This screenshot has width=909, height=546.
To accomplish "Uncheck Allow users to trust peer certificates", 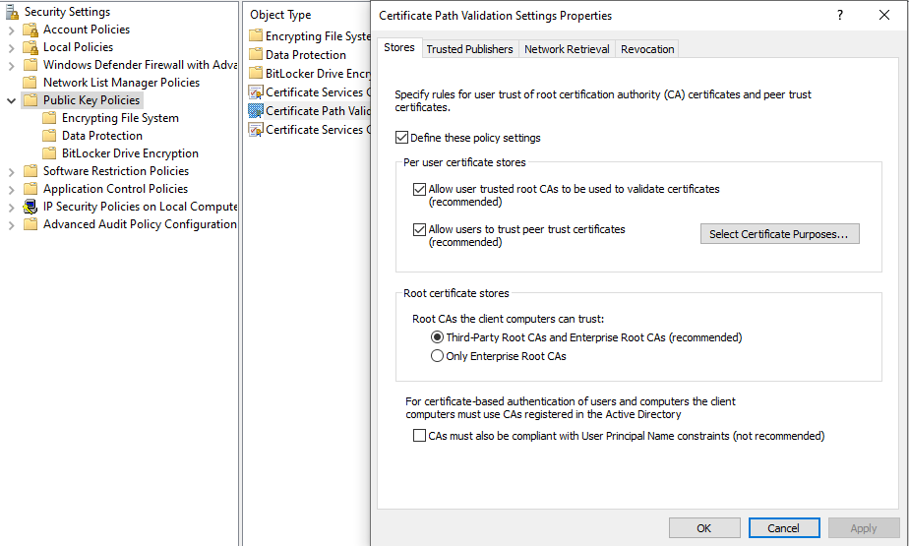I will (x=419, y=229).
